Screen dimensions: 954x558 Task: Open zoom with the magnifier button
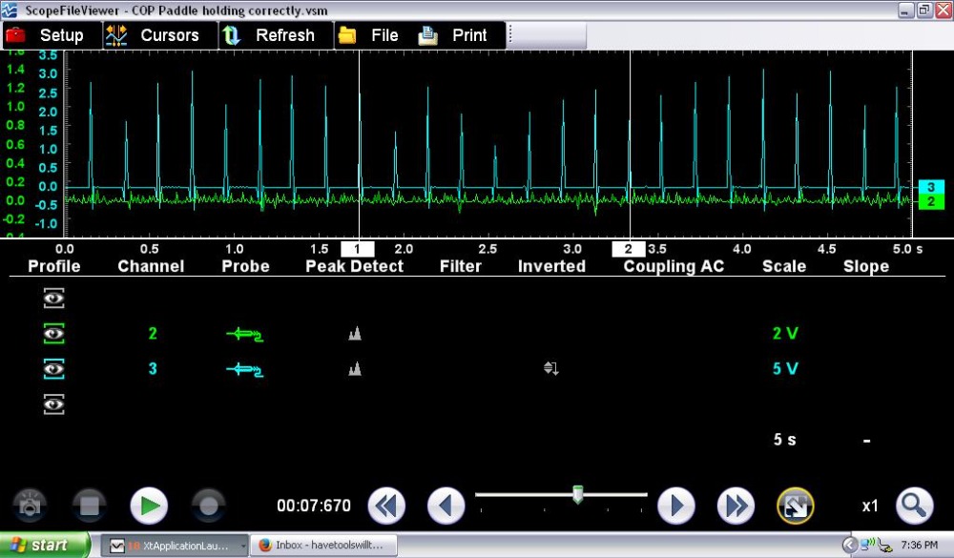[915, 506]
